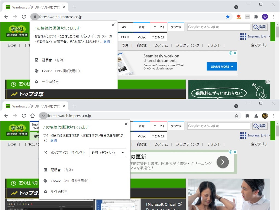Click the back arrow in the lower window
This screenshot has width=280, height=210.
(x=6, y=116)
